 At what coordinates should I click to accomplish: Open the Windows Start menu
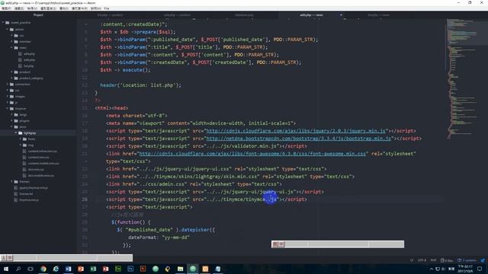tap(6, 269)
